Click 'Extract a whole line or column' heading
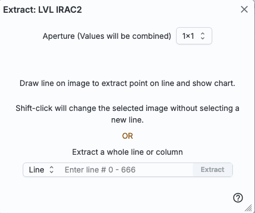Viewport: 255px width, 213px height. pos(127,152)
